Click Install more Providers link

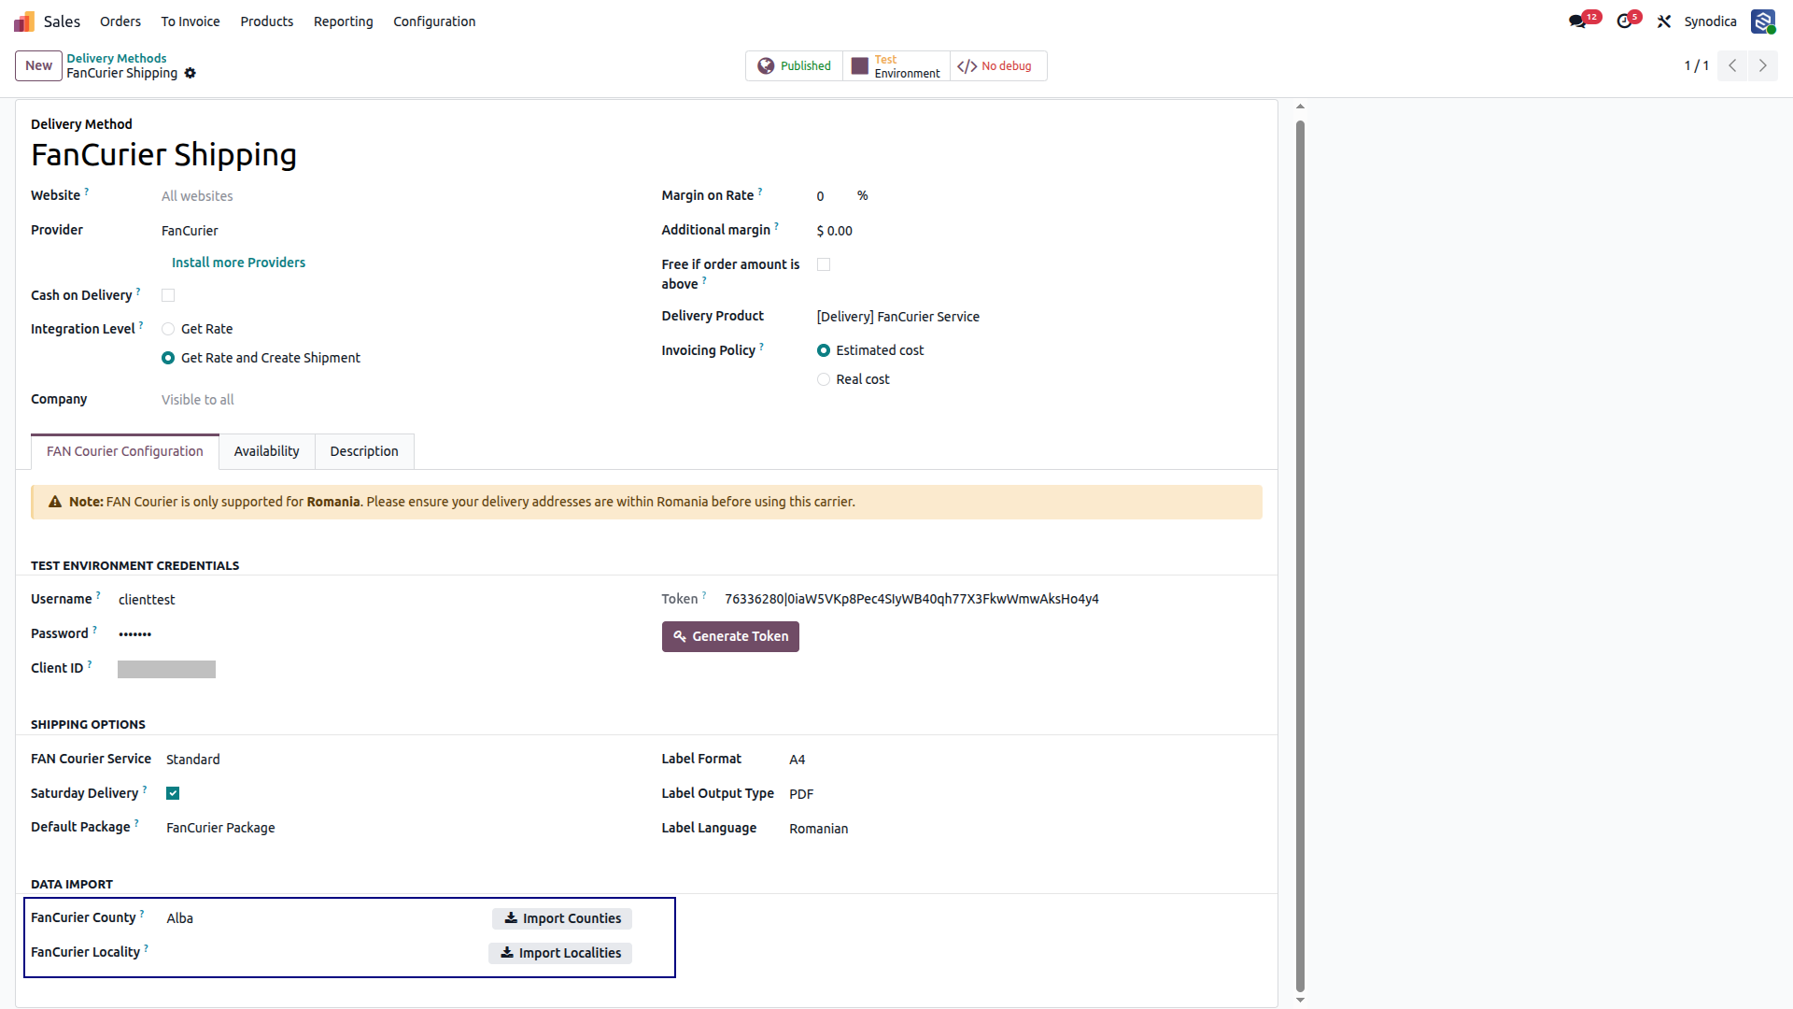coord(238,263)
